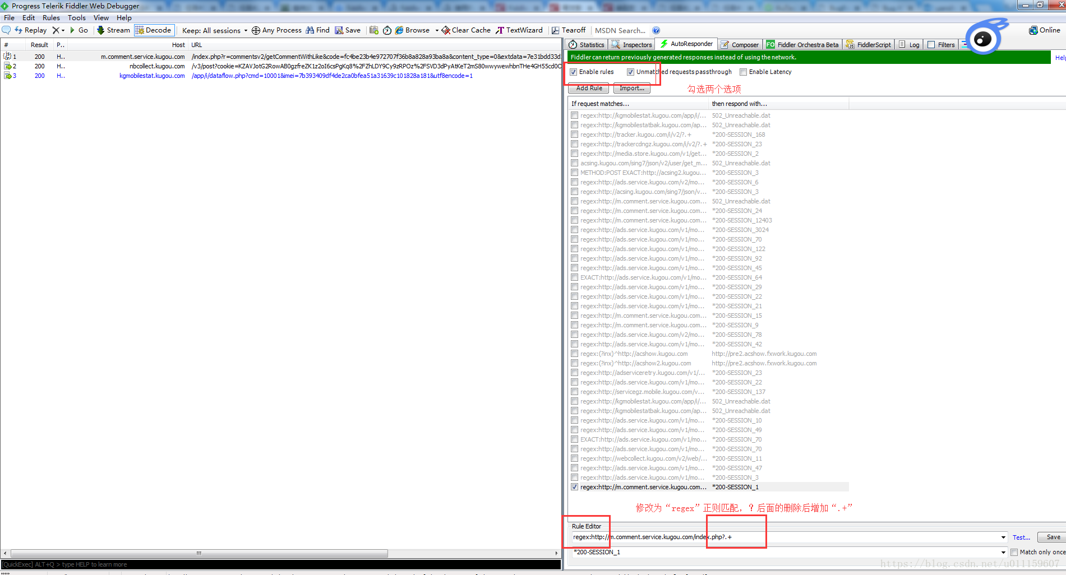Check the rule responding with *200-SESSION_12403
The image size is (1066, 575).
574,220
